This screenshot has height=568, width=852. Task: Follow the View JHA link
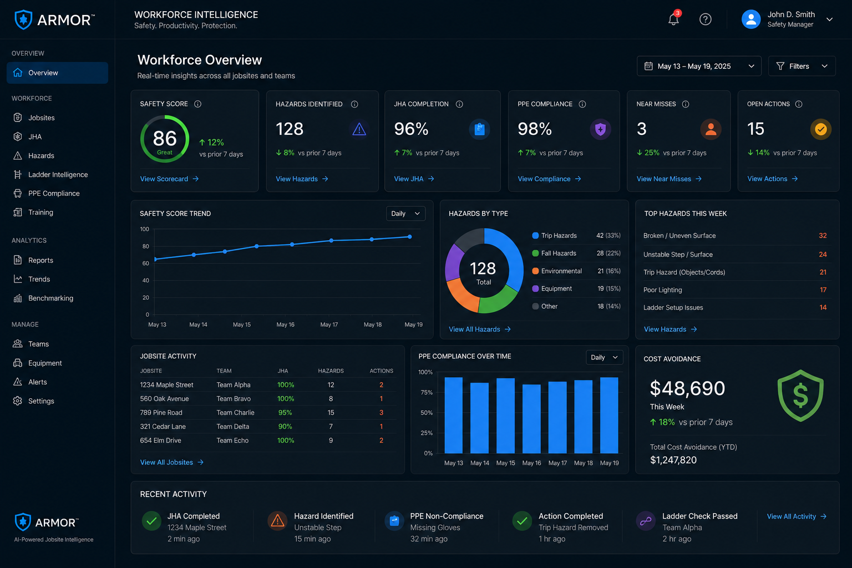pyautogui.click(x=414, y=179)
